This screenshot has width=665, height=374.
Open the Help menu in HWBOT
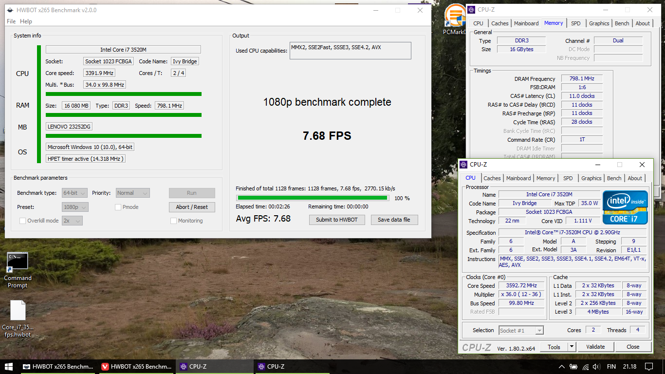pos(26,21)
